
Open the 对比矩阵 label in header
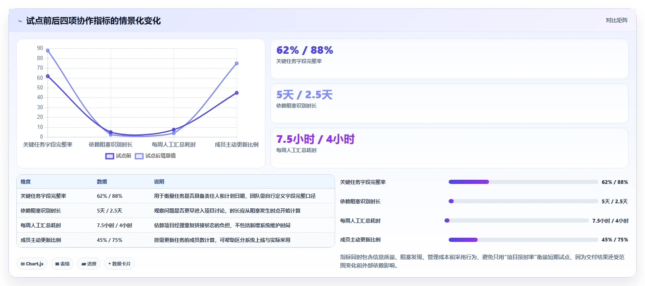click(616, 20)
